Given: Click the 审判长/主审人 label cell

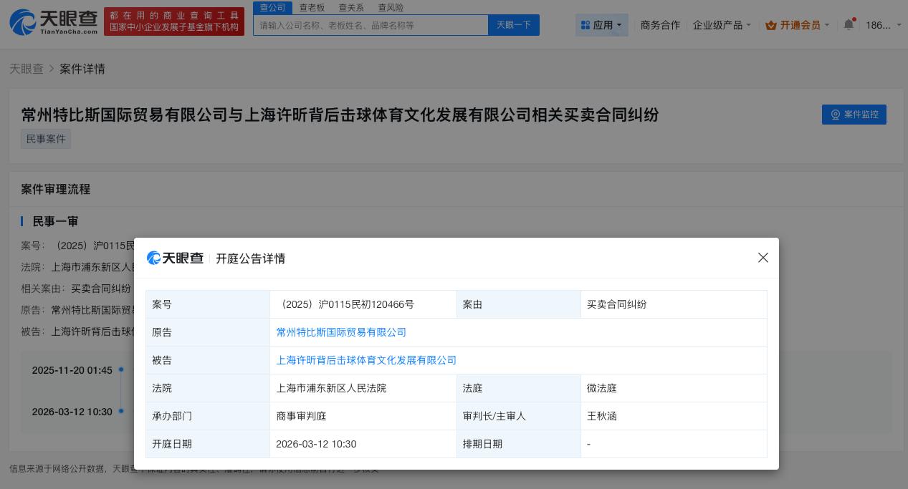Looking at the screenshot, I should pyautogui.click(x=519, y=416).
